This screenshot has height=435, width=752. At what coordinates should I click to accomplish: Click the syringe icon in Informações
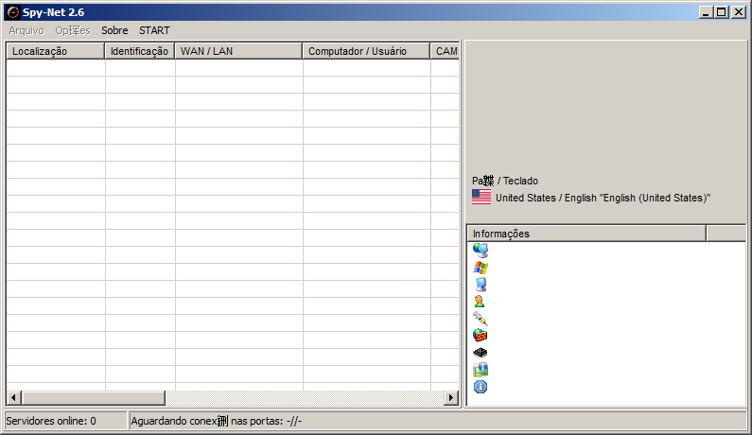pyautogui.click(x=481, y=319)
